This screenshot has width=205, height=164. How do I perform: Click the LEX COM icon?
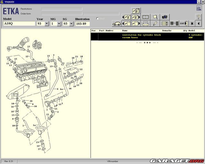[x=199, y=9]
